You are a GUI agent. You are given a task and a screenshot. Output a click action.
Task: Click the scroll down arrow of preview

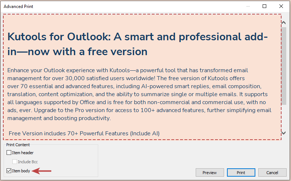(284, 133)
